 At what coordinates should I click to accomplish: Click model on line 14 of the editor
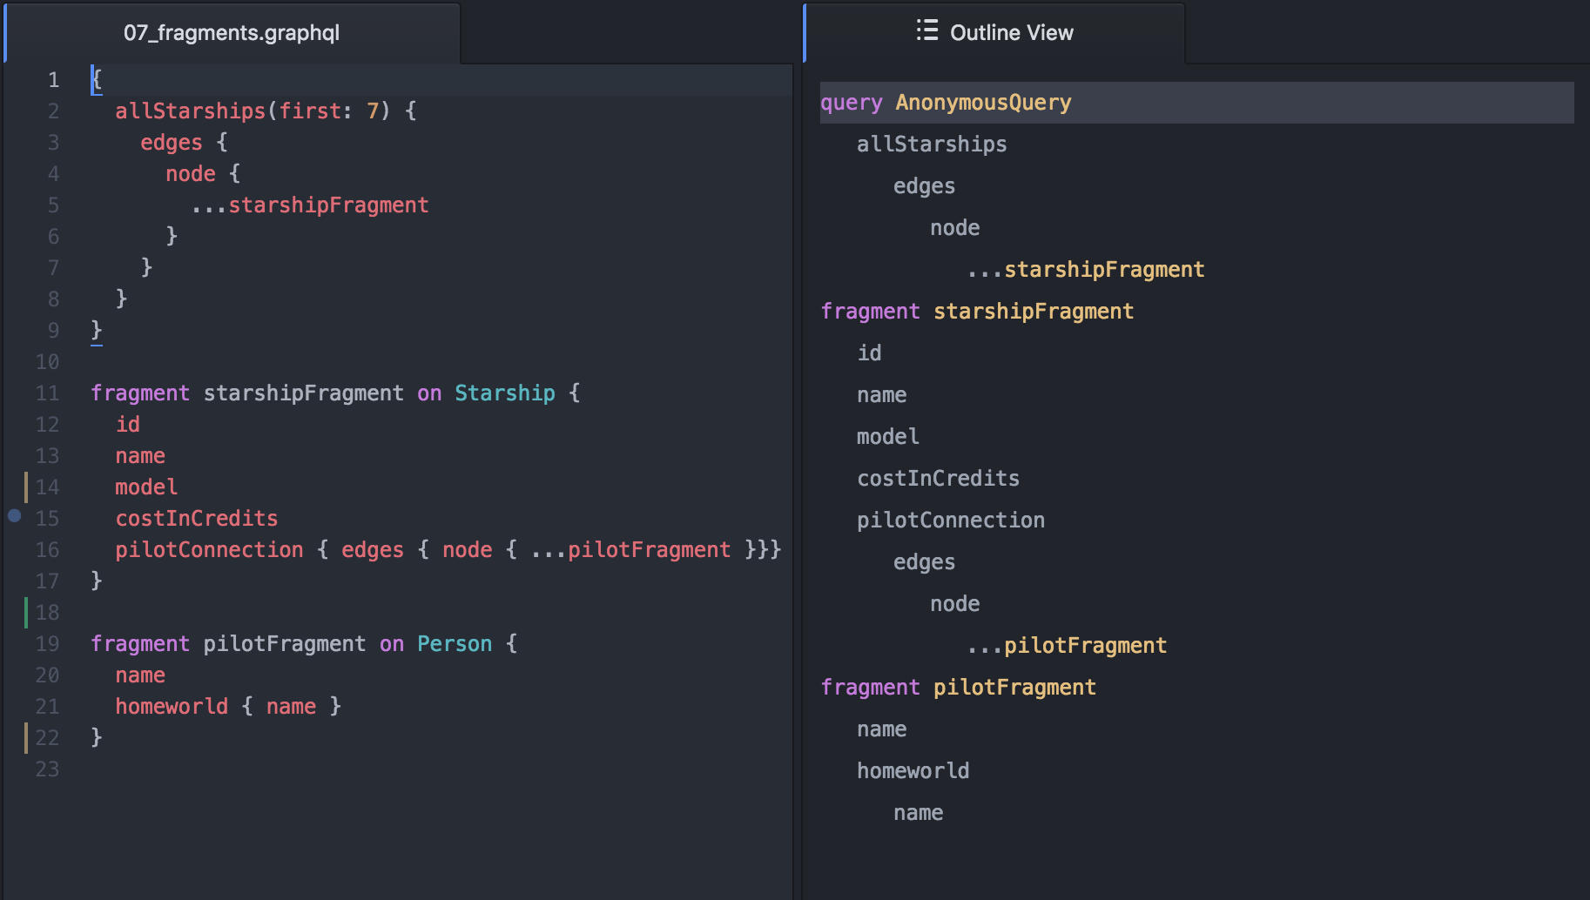coord(146,487)
